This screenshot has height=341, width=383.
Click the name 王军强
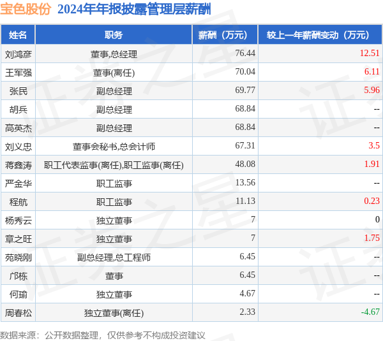point(19,73)
